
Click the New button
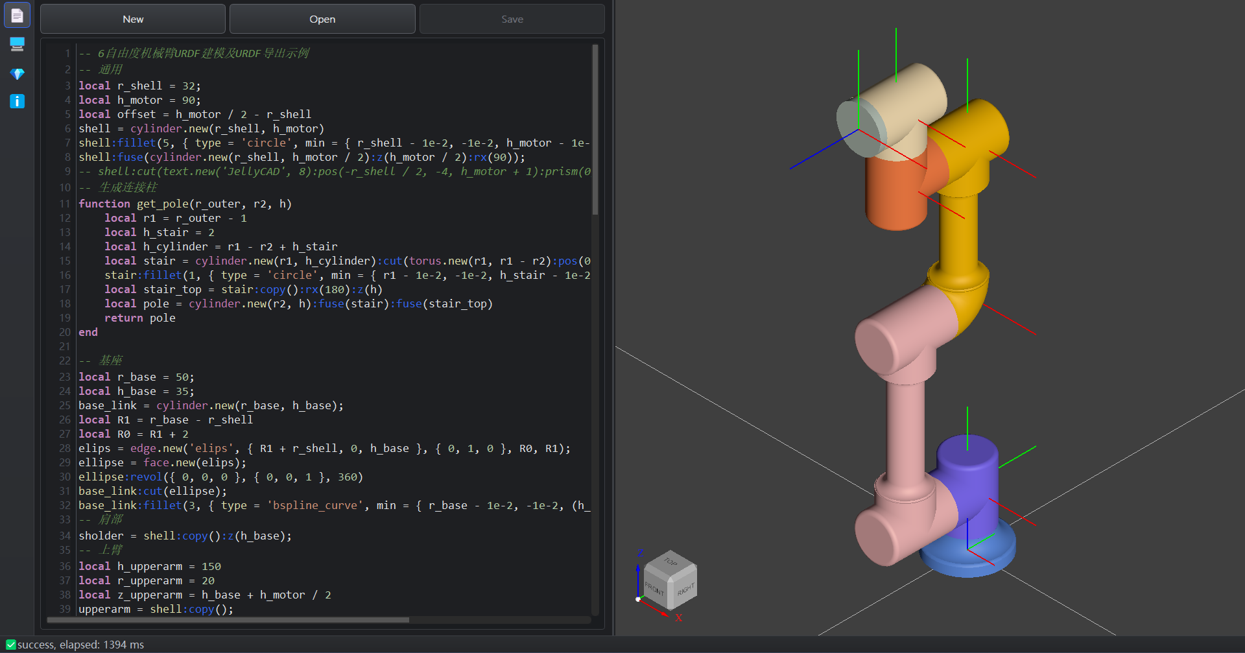click(132, 18)
